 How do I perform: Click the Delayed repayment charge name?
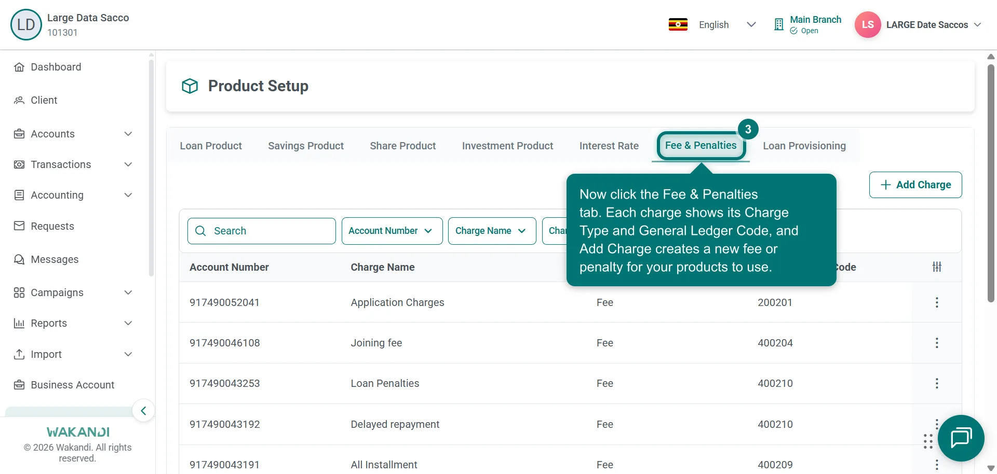pyautogui.click(x=395, y=424)
